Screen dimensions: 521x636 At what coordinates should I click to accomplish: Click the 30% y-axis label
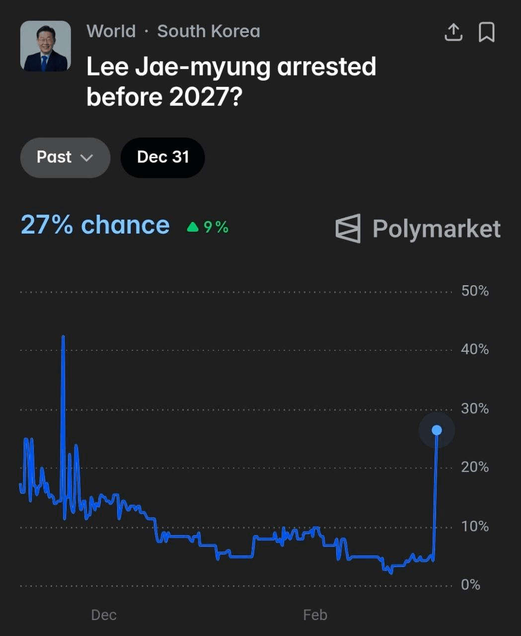[475, 408]
